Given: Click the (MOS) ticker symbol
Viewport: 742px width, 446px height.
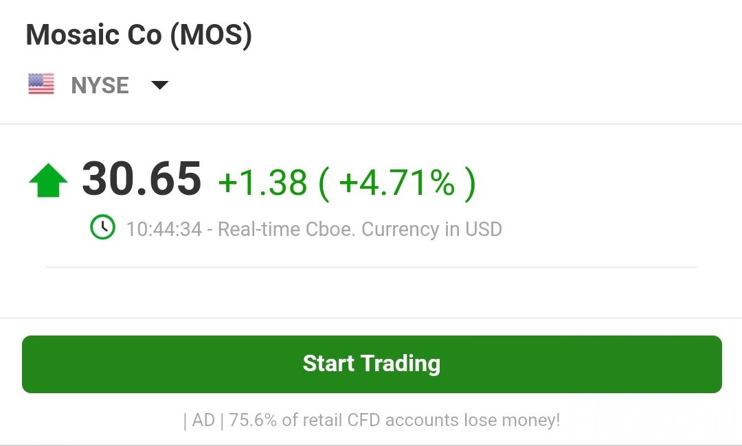Looking at the screenshot, I should 211,35.
